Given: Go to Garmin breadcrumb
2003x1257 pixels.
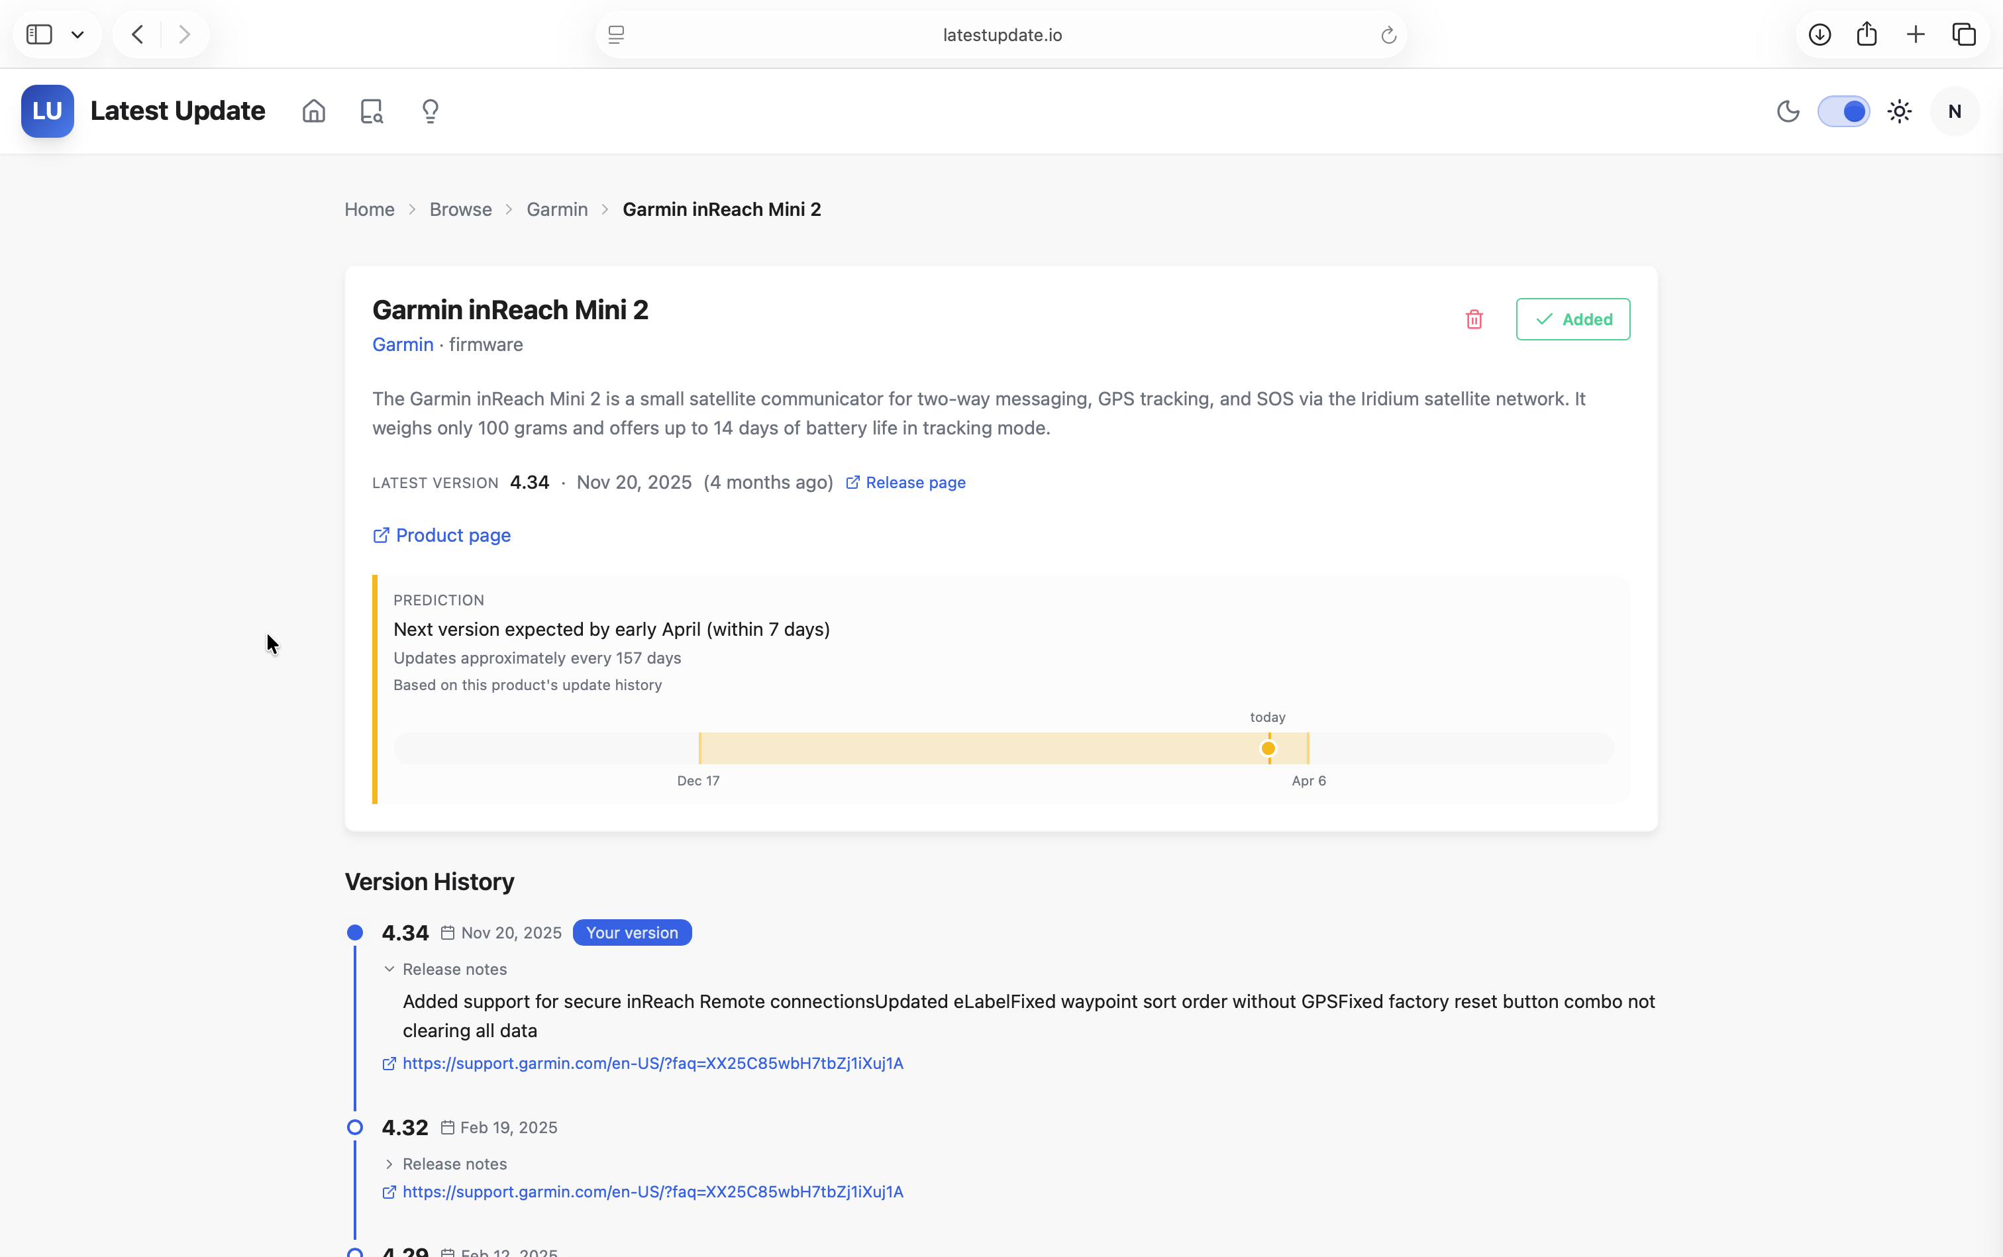Looking at the screenshot, I should [x=557, y=209].
